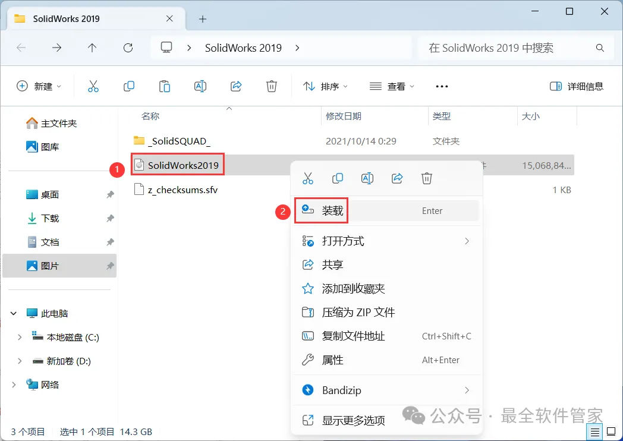Click the Rename icon in the toolbar
Screen dimensions: 623x441
[x=200, y=86]
